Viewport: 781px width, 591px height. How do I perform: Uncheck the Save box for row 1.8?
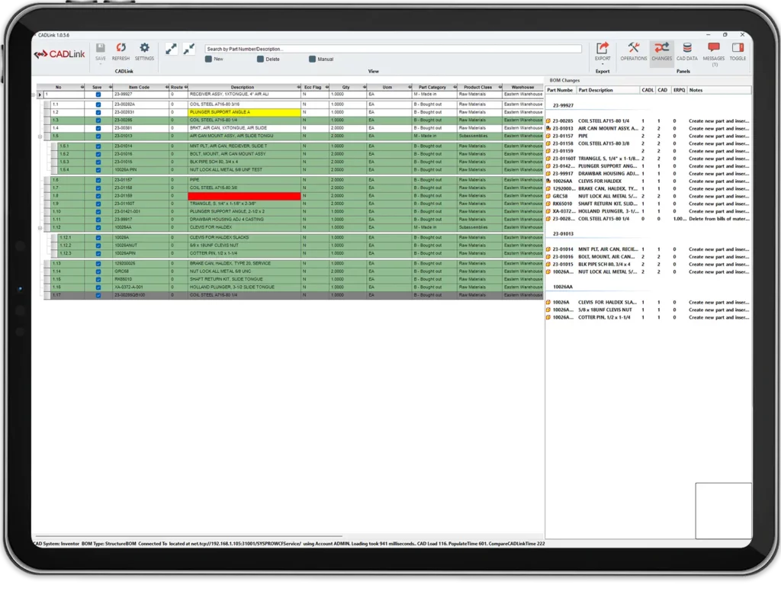coord(98,196)
